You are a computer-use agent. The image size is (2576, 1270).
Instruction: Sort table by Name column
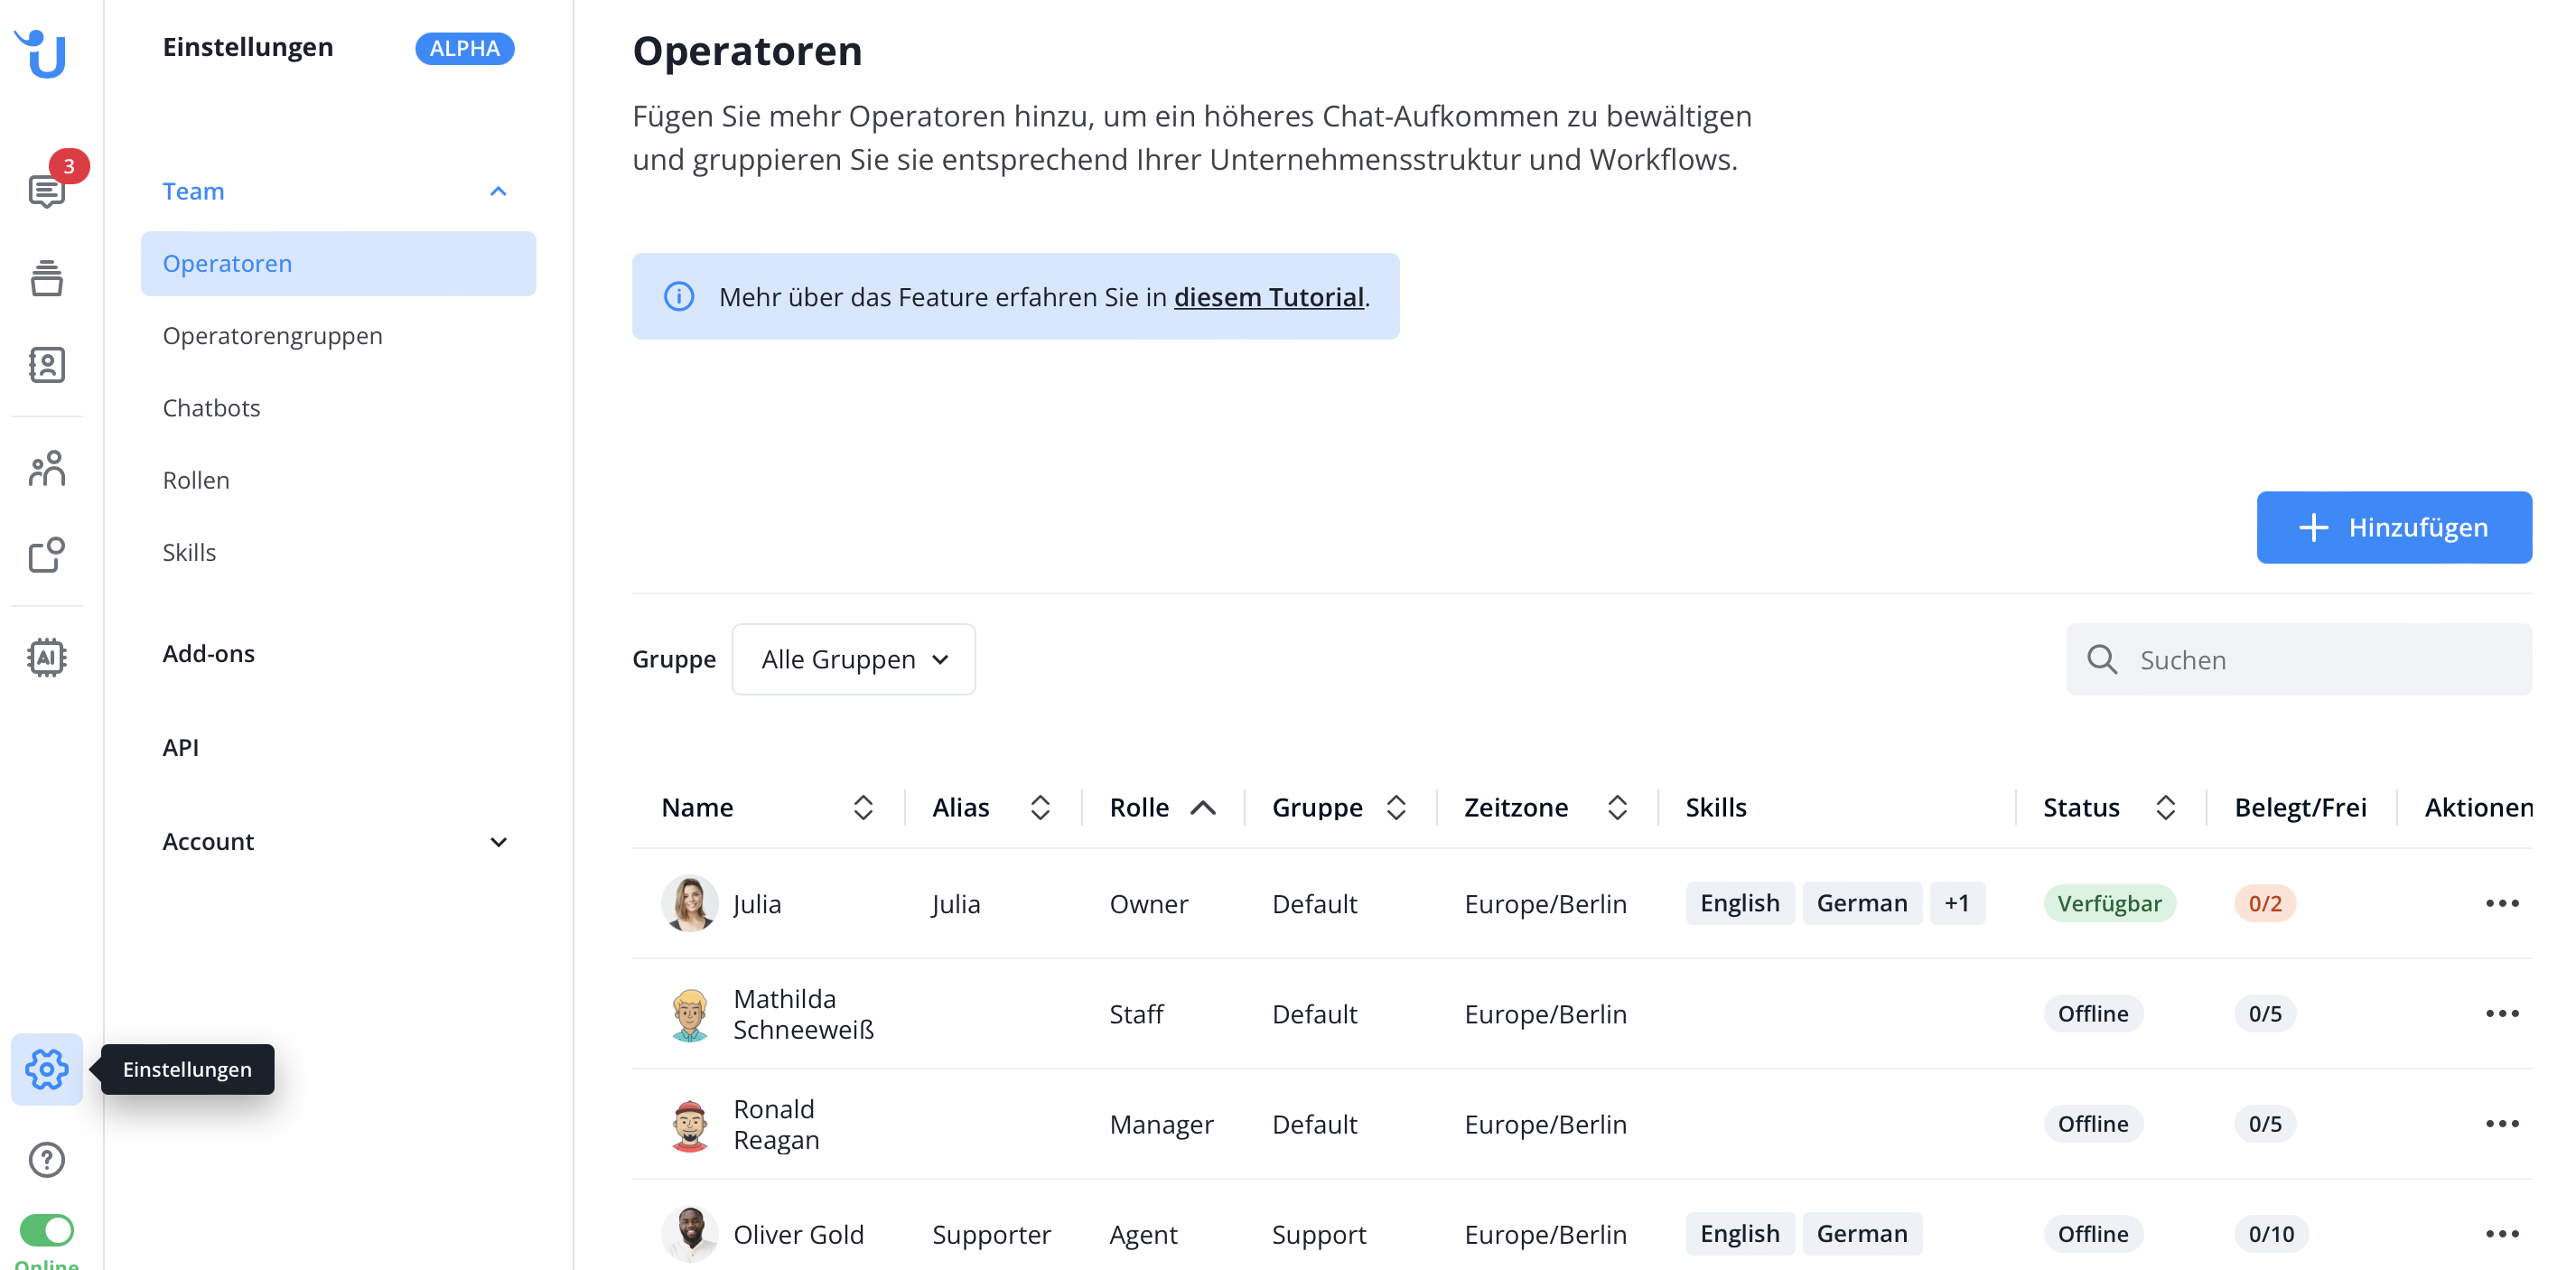pyautogui.click(x=862, y=807)
